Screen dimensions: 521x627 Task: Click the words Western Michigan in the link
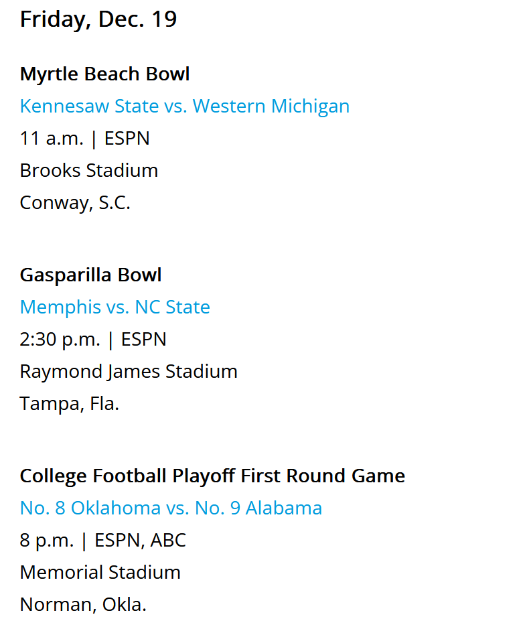point(271,107)
